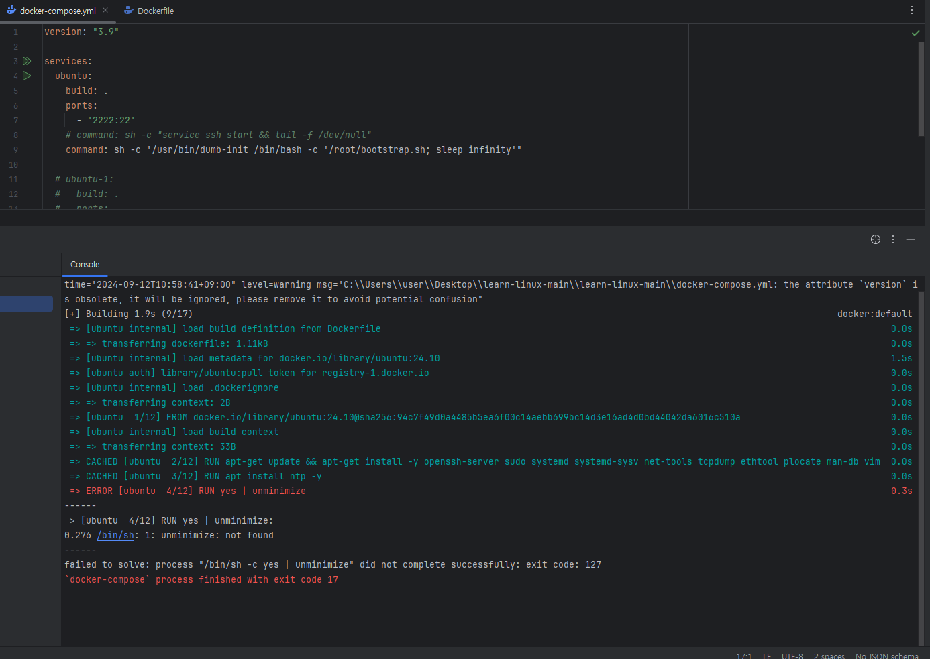
Task: Click the version obsolete warning message
Action: pos(491,292)
